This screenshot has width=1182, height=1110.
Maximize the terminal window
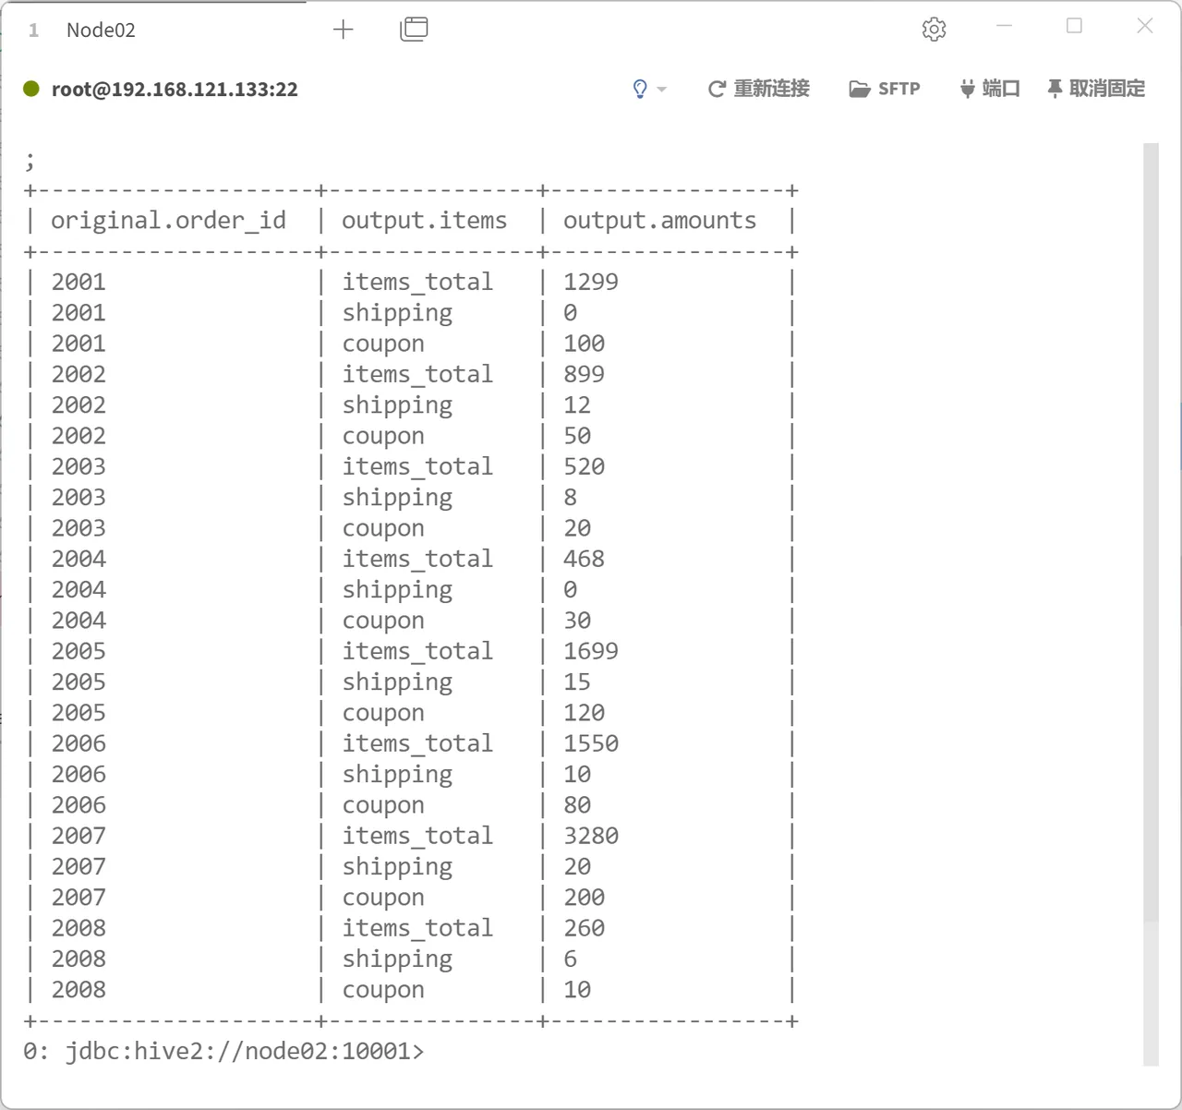coord(1074,26)
